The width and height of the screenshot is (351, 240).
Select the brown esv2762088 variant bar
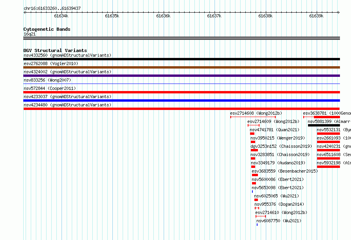coord(181,67)
